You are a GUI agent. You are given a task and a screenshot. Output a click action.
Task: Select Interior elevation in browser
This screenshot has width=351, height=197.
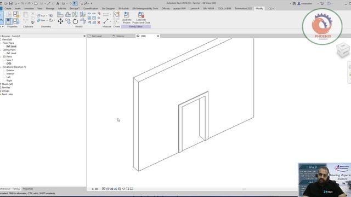10,74
